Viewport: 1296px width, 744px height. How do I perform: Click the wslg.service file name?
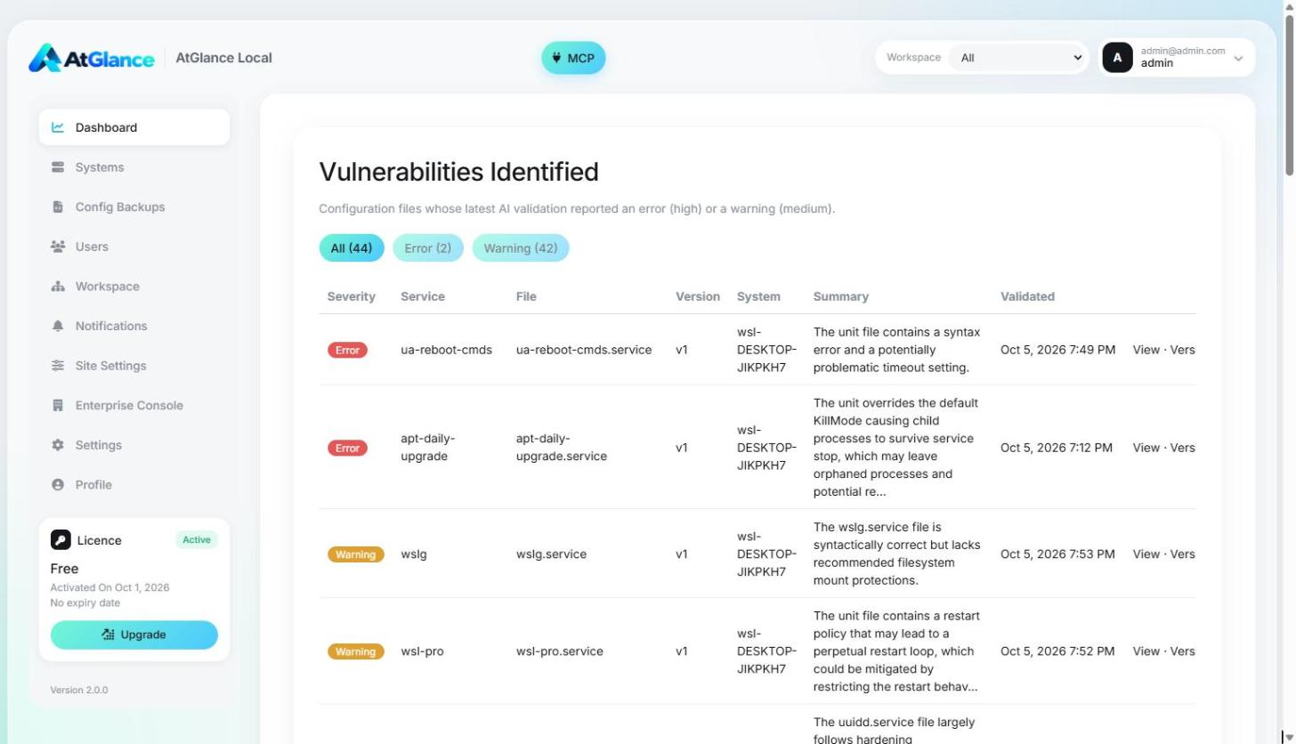[551, 554]
